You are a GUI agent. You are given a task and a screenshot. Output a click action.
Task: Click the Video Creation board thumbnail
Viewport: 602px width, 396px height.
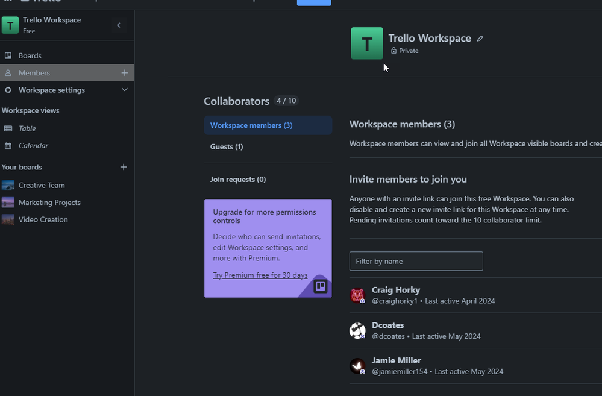pos(8,220)
